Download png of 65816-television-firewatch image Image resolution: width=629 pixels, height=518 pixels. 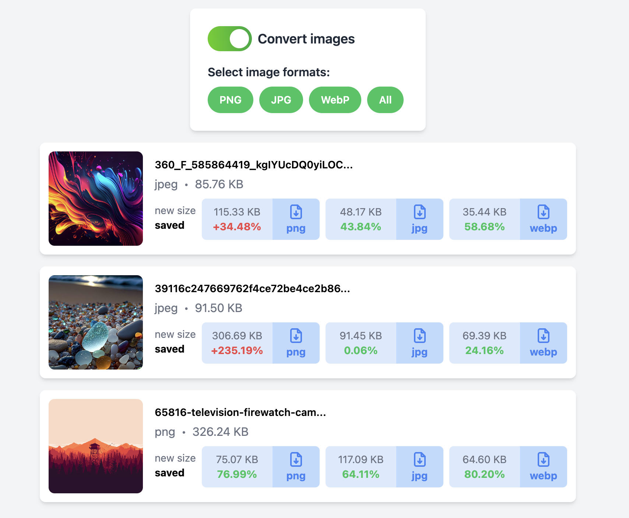[x=296, y=467]
